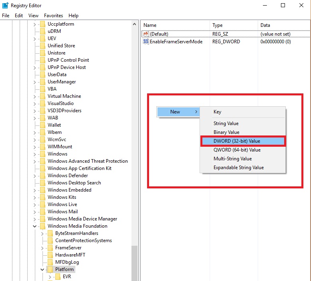The width and height of the screenshot is (311, 281).
Task: Click the ByteStreamHandlers folder icon
Action: pos(50,233)
